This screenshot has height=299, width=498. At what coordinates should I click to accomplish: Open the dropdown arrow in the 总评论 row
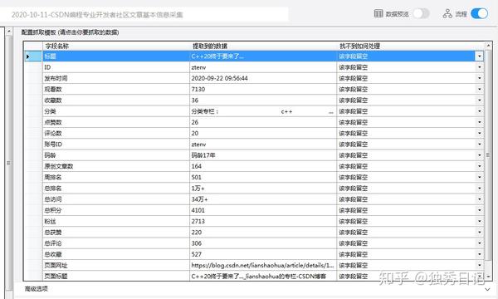tap(479, 243)
